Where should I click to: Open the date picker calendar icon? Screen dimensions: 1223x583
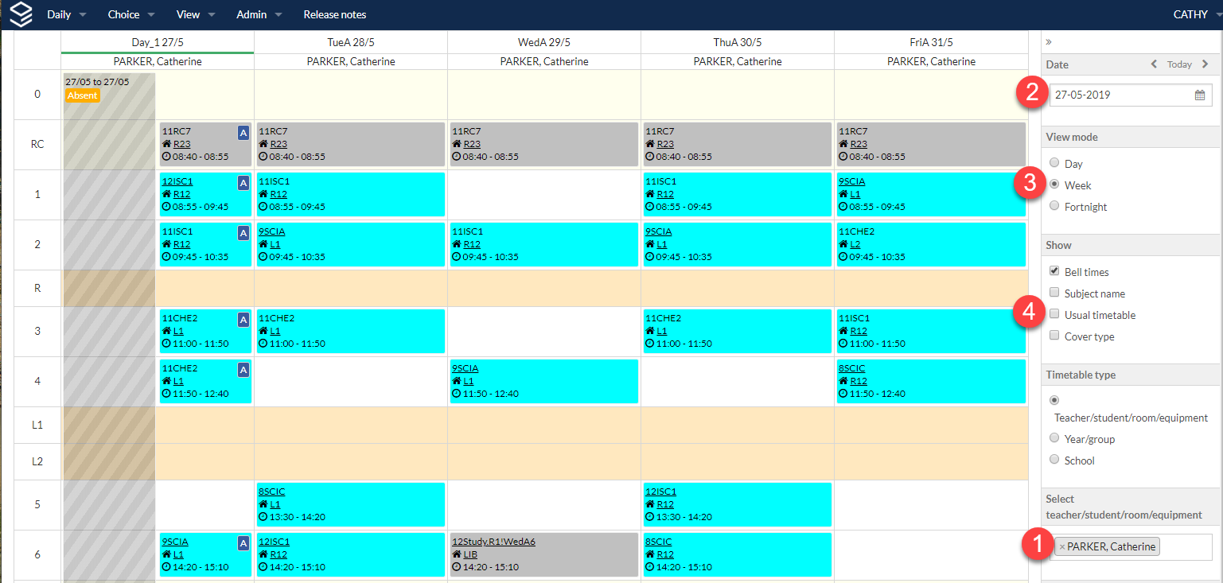tap(1200, 95)
